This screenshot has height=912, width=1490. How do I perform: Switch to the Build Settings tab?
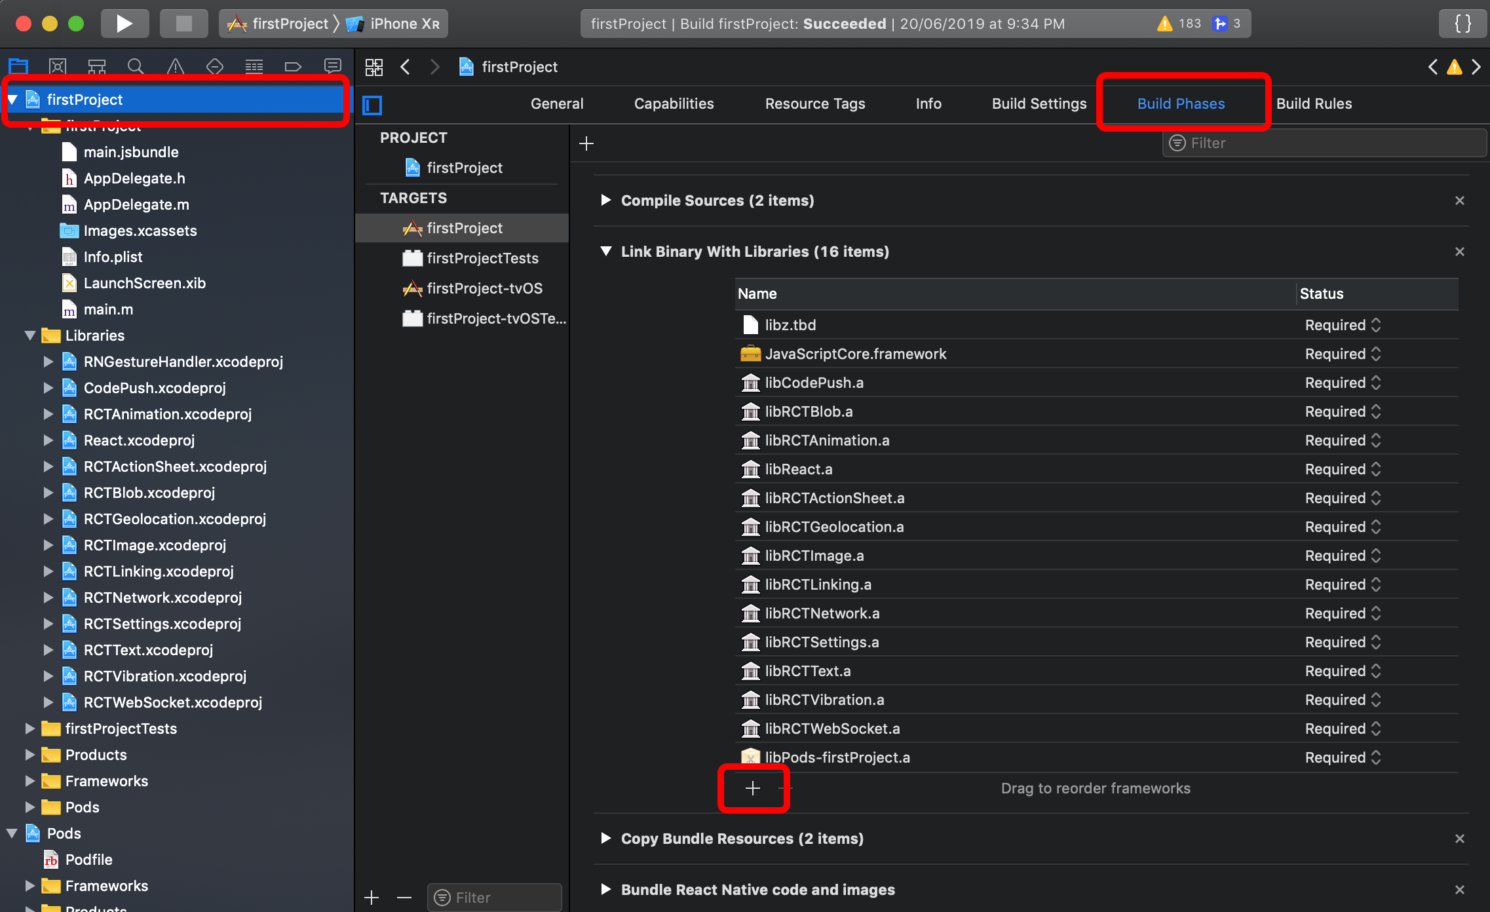click(1039, 104)
